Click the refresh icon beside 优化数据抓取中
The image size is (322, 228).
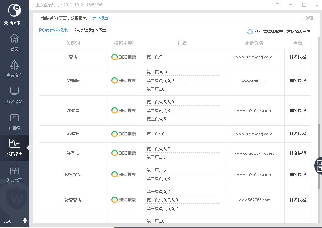pyautogui.click(x=250, y=31)
